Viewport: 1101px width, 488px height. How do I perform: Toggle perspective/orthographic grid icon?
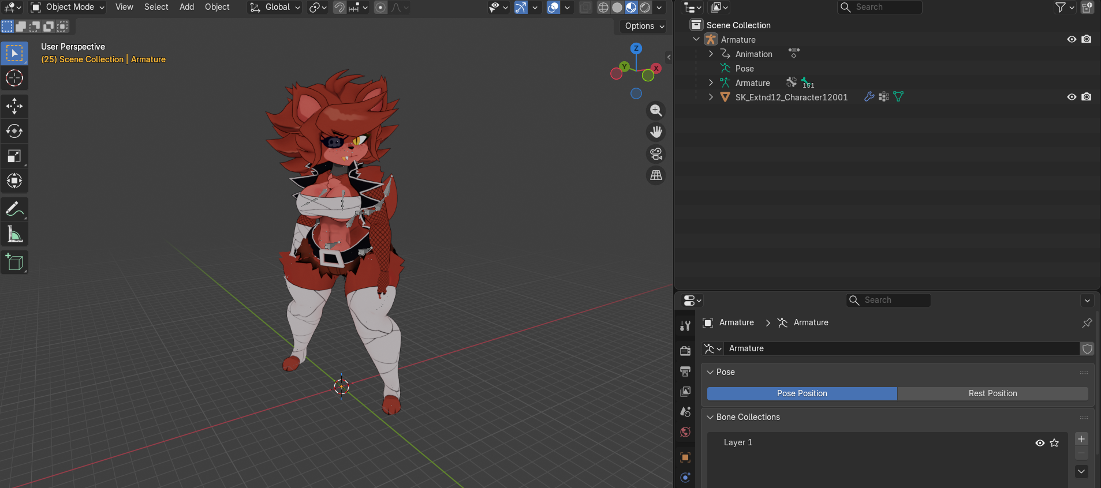[x=656, y=175]
